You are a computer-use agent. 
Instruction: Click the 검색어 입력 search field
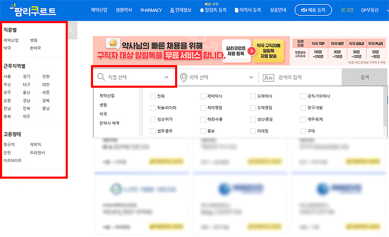tap(300, 77)
